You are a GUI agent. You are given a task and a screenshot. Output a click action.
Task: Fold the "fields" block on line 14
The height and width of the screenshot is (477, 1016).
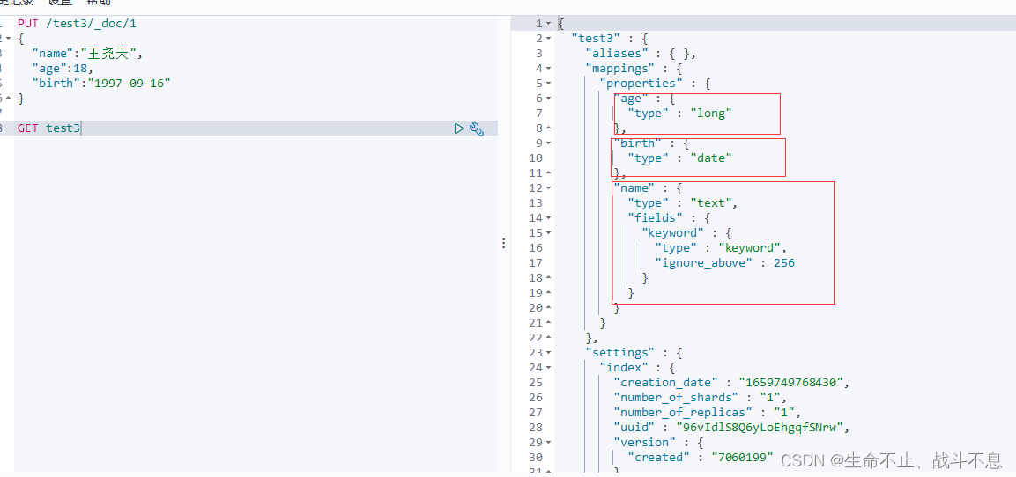(549, 218)
